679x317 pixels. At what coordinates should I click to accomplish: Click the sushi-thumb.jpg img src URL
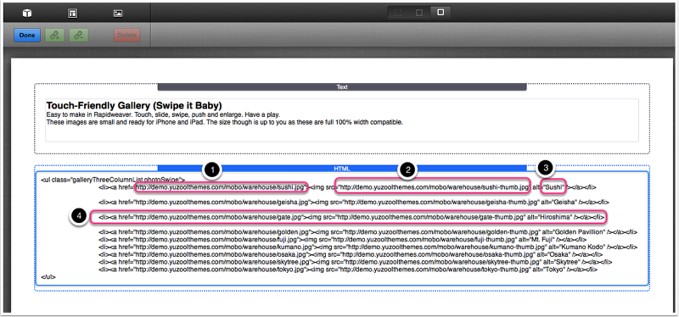433,187
